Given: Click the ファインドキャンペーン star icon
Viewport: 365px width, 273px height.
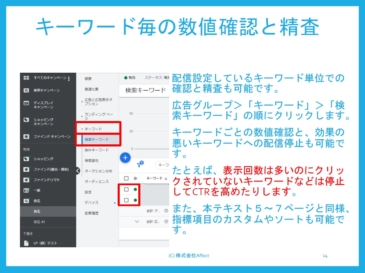Looking at the screenshot, I should coord(26,136).
